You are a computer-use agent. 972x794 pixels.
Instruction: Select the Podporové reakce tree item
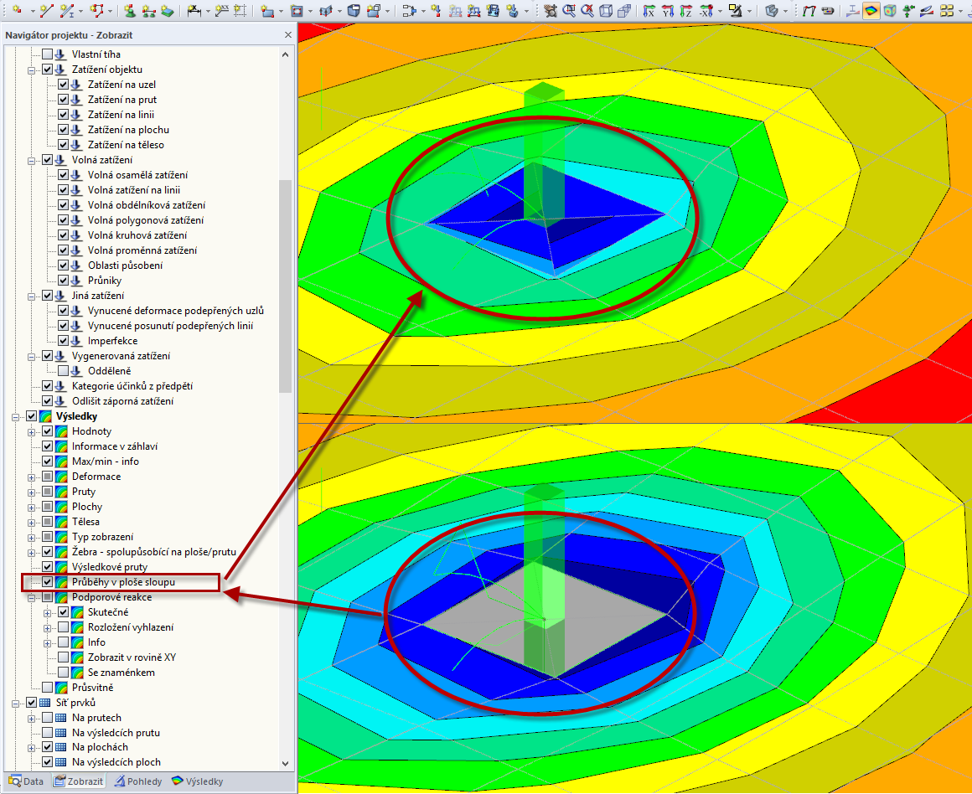[x=111, y=597]
